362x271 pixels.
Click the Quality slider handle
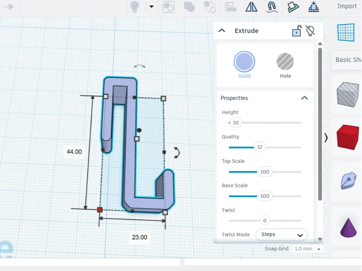[259, 147]
